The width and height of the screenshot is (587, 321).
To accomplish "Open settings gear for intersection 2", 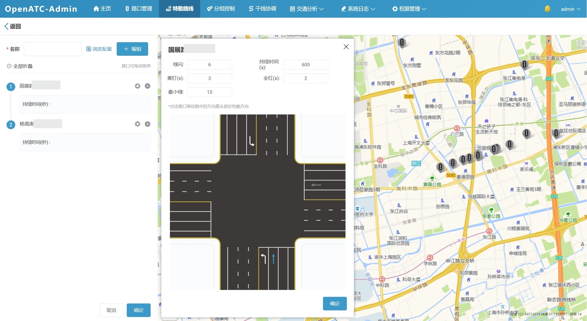I will [137, 124].
